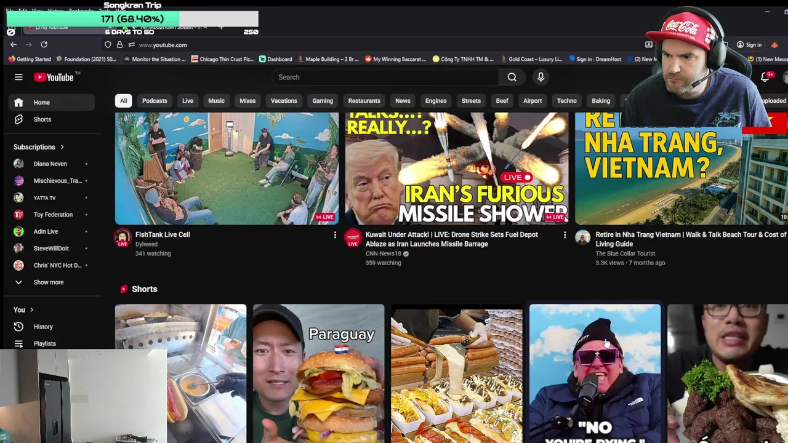Select the Techno filter chip

(x=567, y=101)
